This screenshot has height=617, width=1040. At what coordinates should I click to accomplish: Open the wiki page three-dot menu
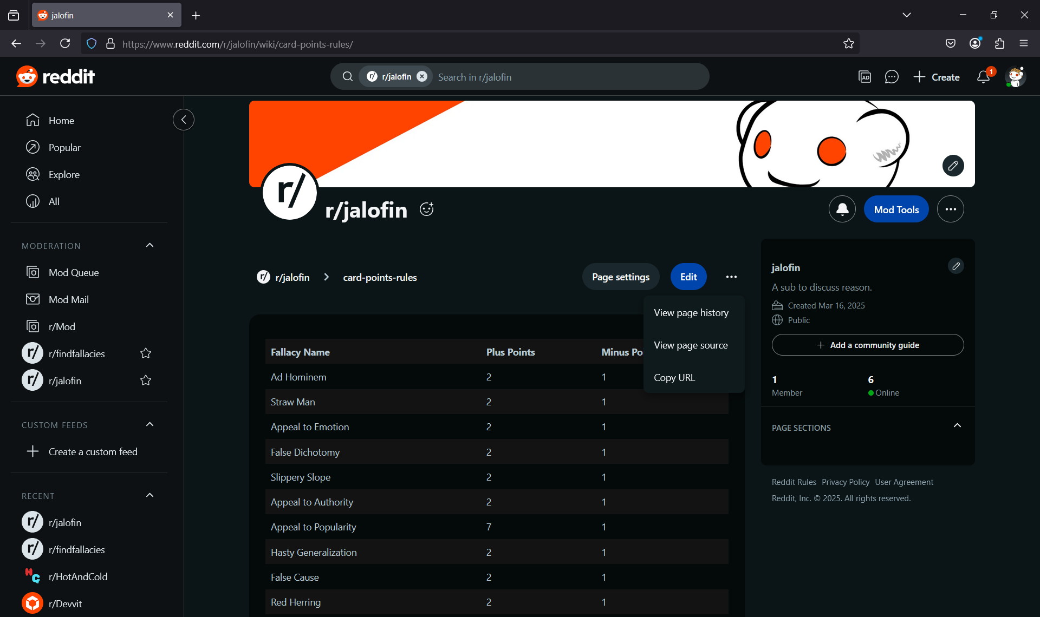click(x=731, y=277)
